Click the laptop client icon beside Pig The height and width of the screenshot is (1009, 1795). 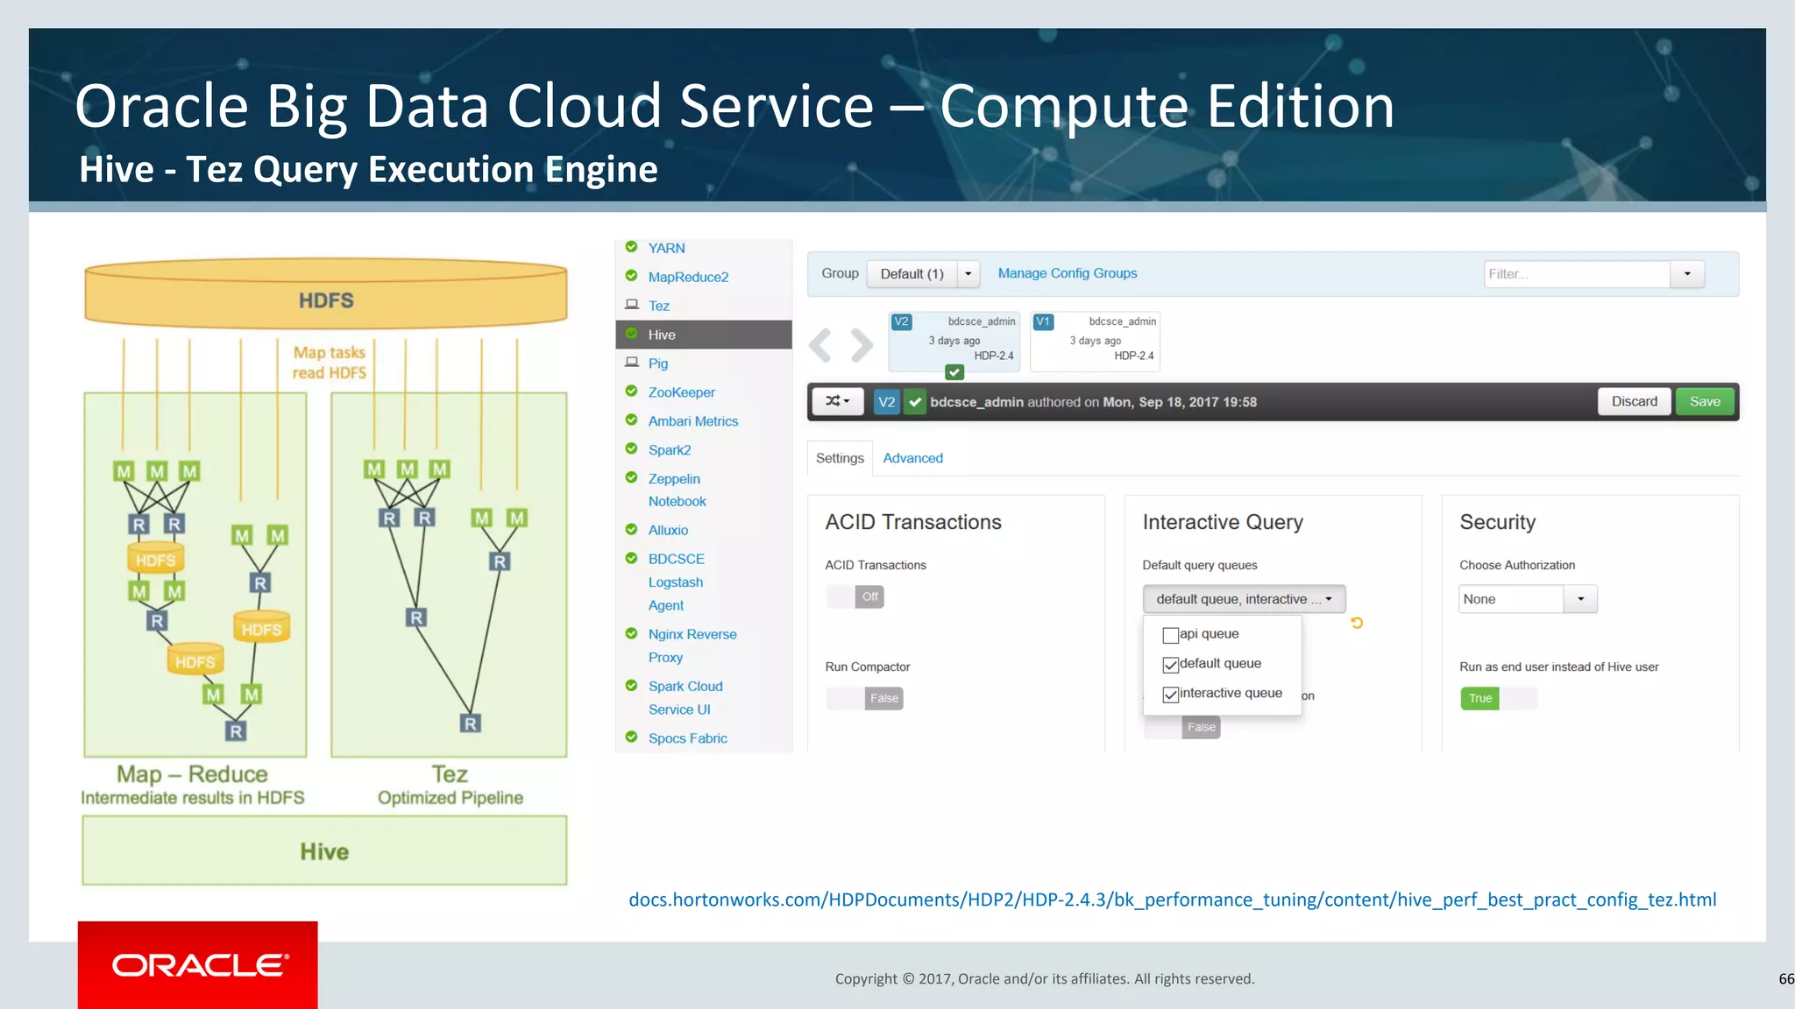[x=631, y=363]
